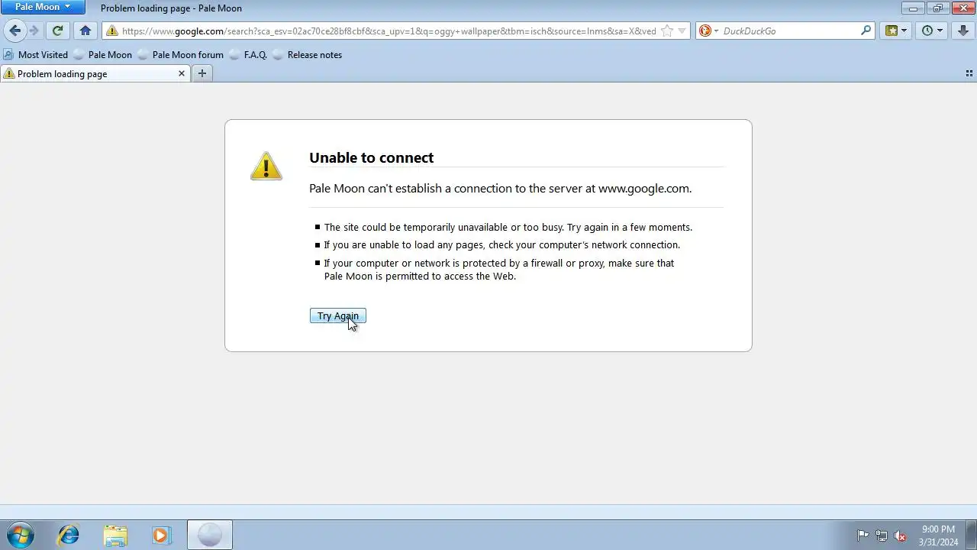Open the network status tray icon
This screenshot has width=977, height=550.
point(882,535)
